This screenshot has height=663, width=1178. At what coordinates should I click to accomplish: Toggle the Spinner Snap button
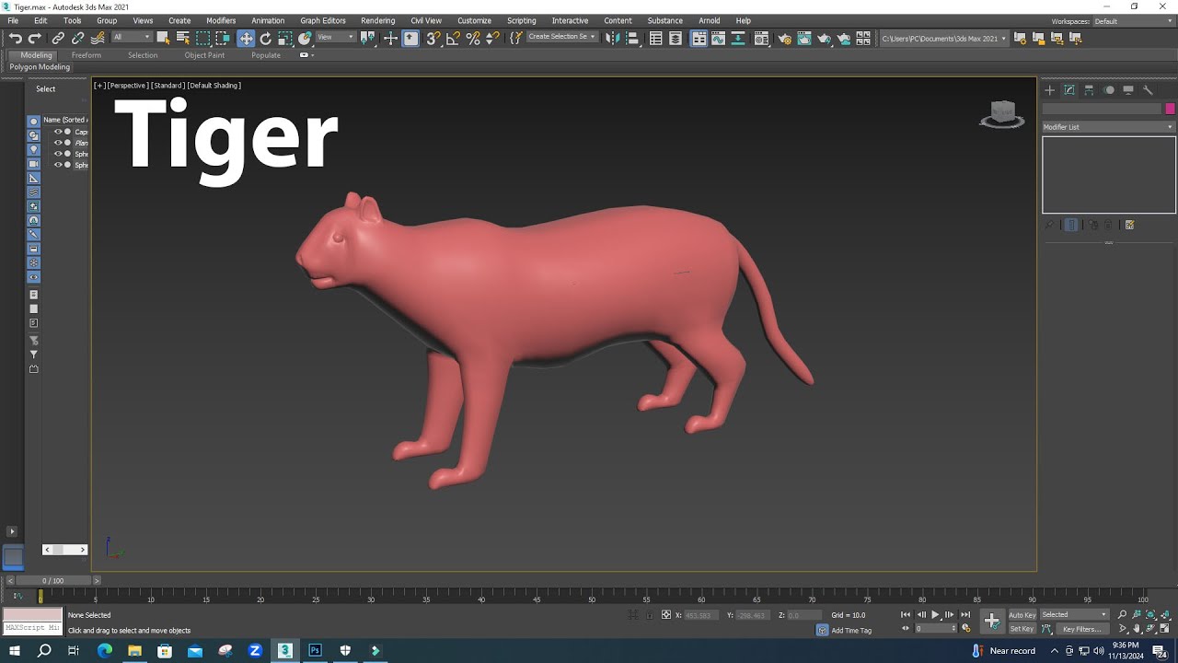point(492,38)
